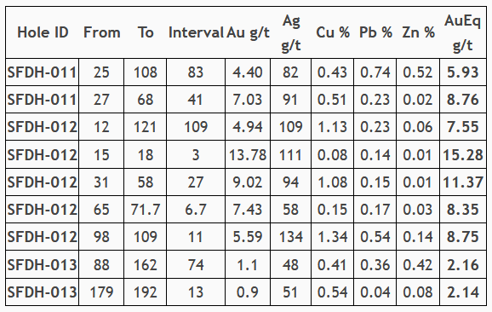
Task: Select the AuEq value 11.37 cell
Action: (x=463, y=182)
